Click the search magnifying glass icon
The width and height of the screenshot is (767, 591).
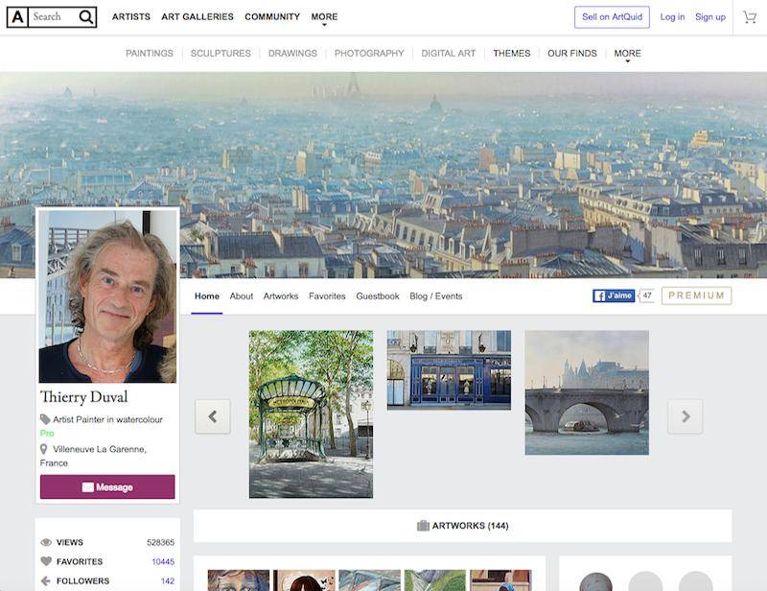coord(85,17)
